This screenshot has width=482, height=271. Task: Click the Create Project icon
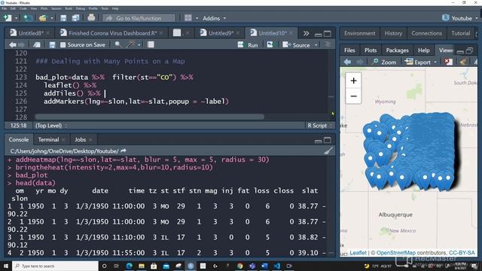(28, 18)
